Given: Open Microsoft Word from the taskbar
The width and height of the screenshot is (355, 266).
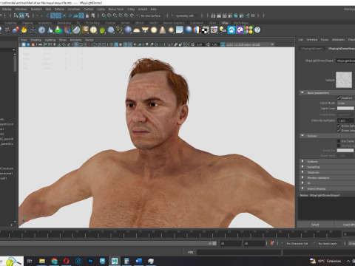Looking at the screenshot, I should [x=138, y=261].
